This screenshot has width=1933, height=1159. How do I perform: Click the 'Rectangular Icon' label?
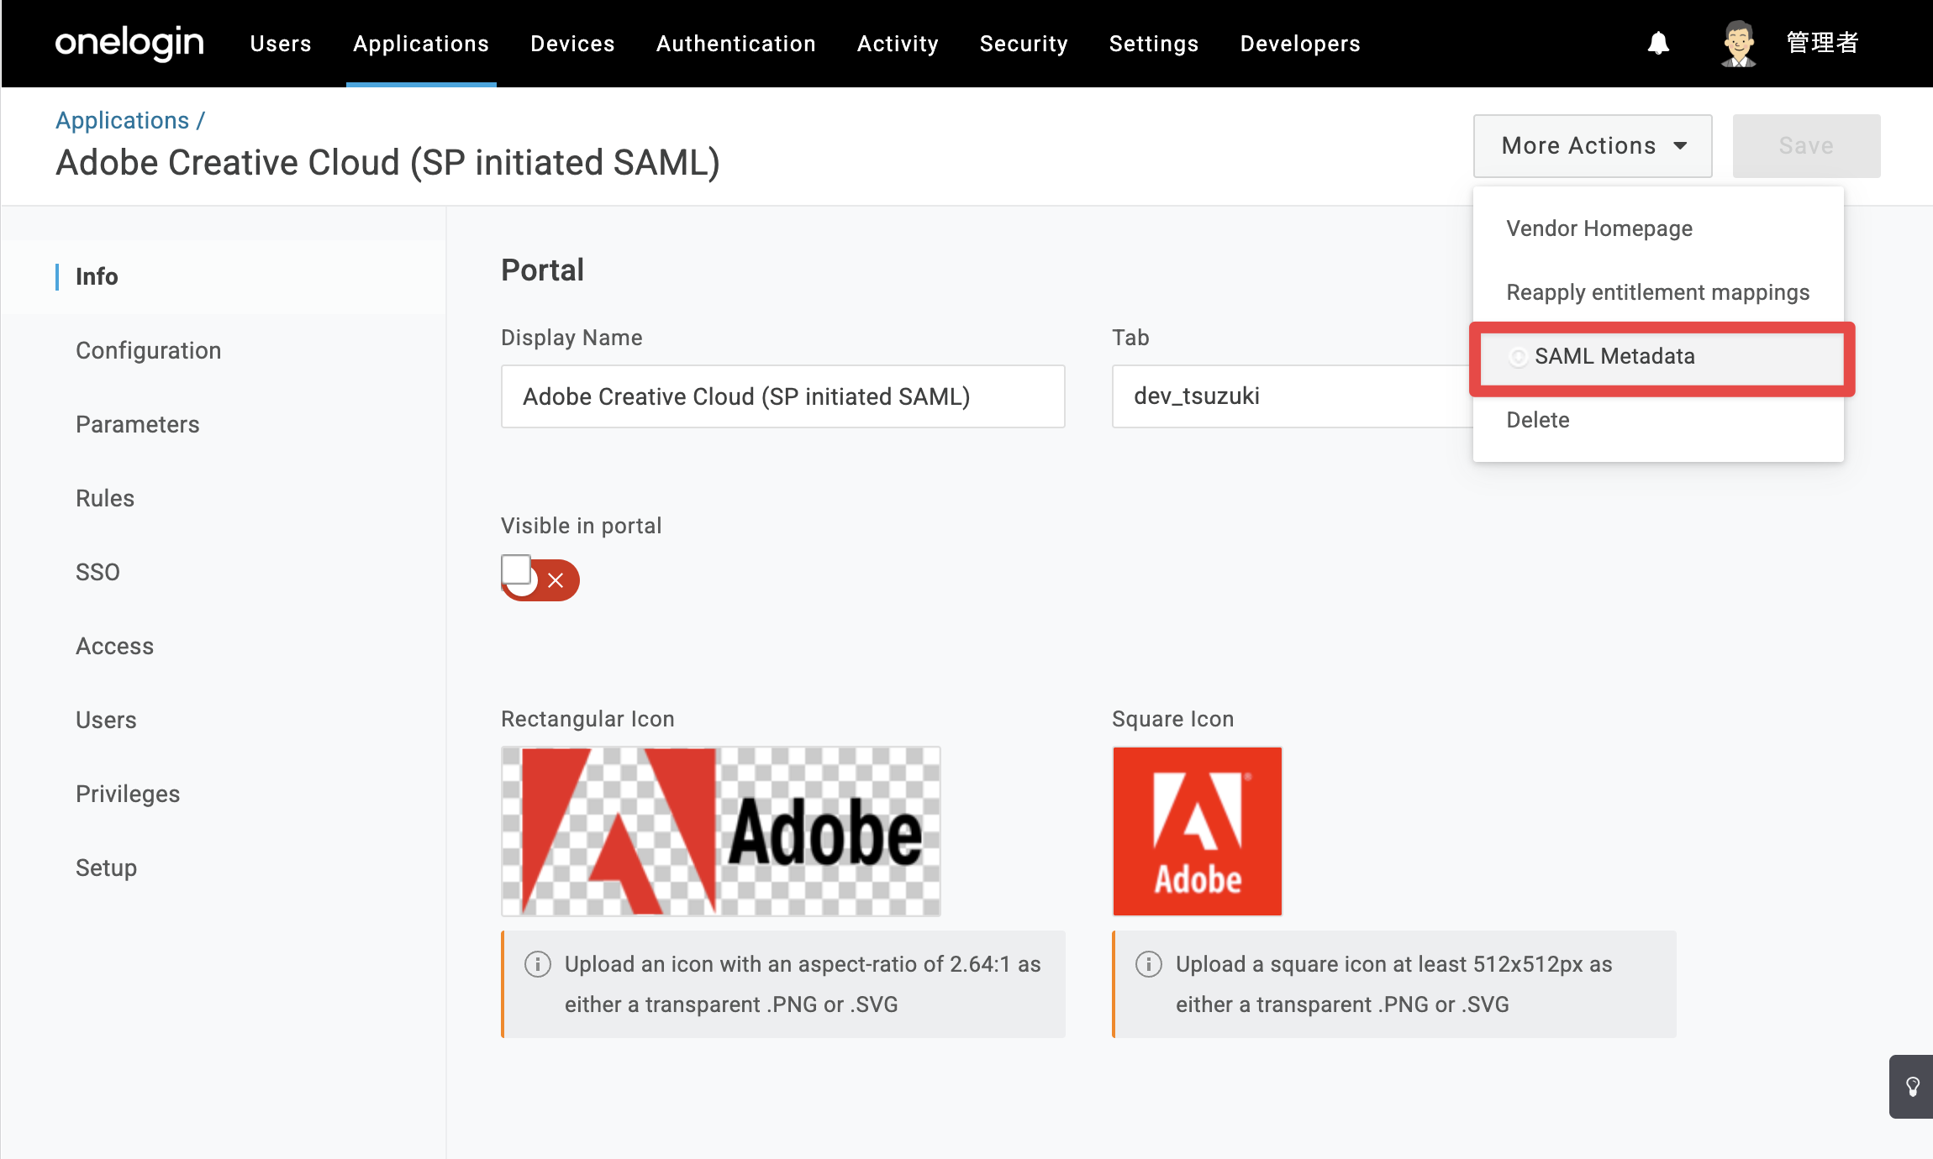click(x=587, y=719)
